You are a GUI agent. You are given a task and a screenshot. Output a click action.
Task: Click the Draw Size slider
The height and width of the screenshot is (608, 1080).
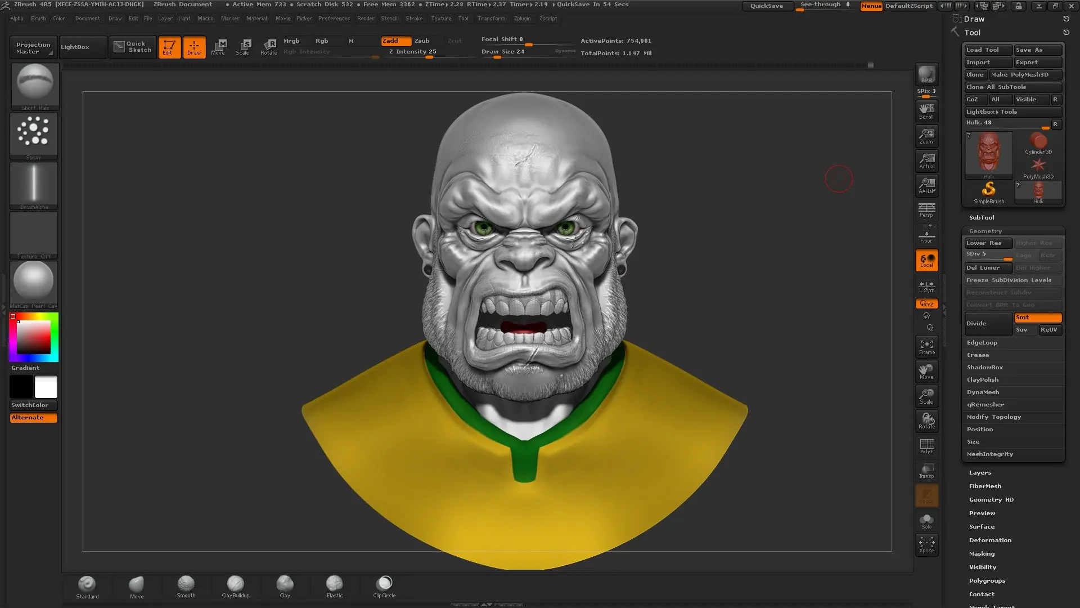click(528, 52)
